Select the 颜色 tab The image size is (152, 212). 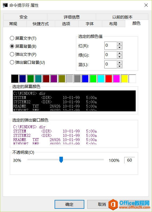[137, 23]
